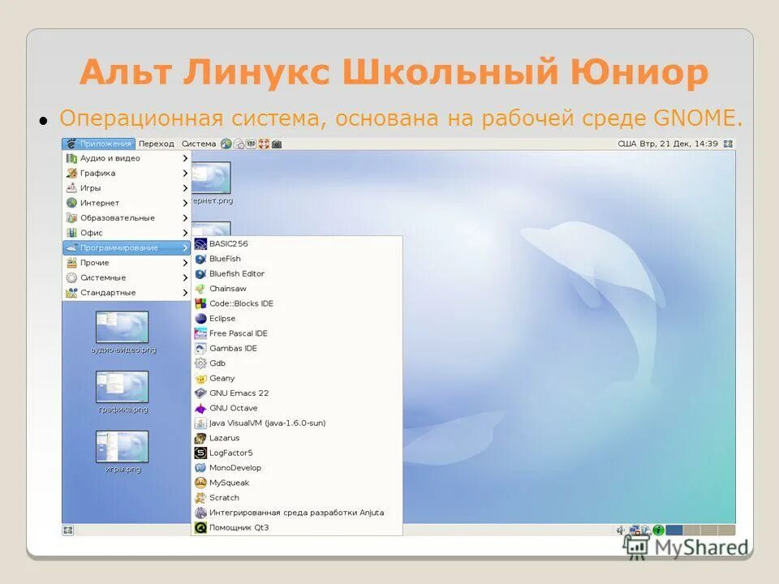Launch GNU Emacs 22

pos(297,393)
